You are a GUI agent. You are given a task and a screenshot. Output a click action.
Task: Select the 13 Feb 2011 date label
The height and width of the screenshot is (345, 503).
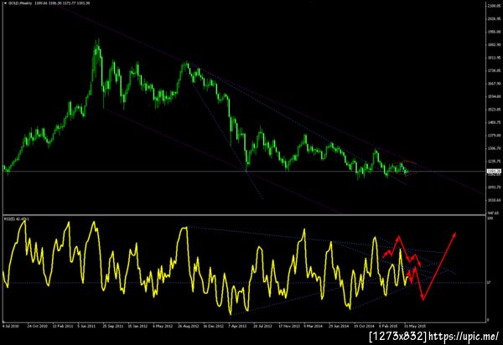pos(63,326)
